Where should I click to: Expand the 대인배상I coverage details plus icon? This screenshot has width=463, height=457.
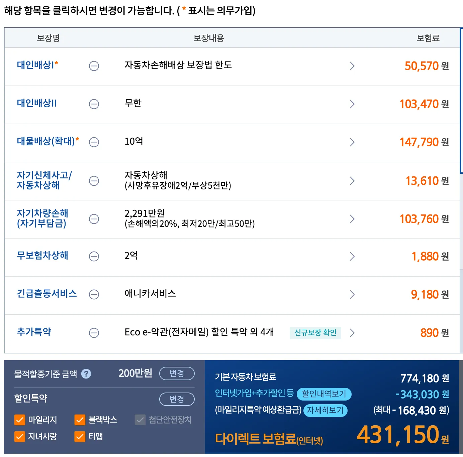94,66
